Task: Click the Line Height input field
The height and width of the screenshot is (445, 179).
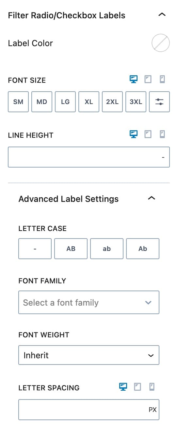Action: coord(89,157)
